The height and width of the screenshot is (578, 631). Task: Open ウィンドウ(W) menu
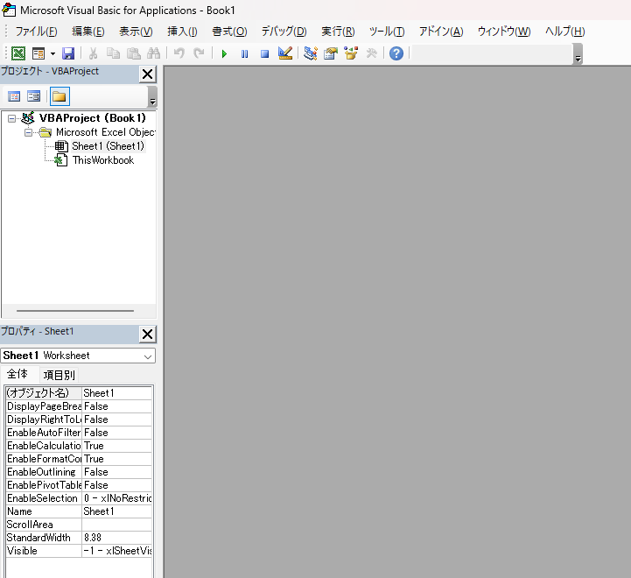pos(504,32)
